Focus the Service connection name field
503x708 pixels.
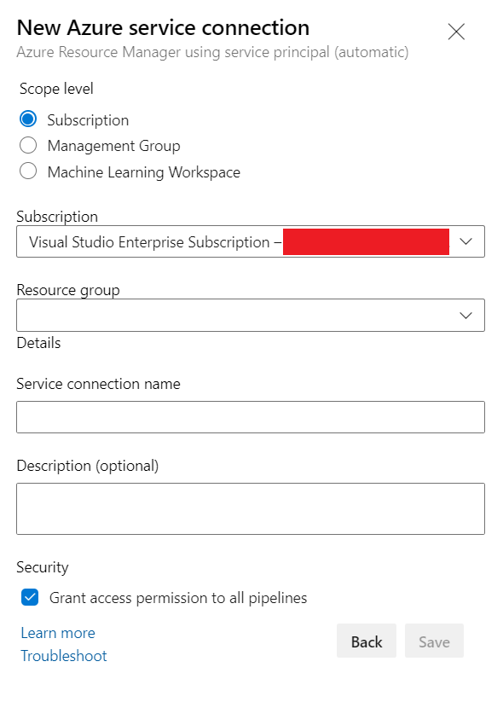(x=251, y=417)
